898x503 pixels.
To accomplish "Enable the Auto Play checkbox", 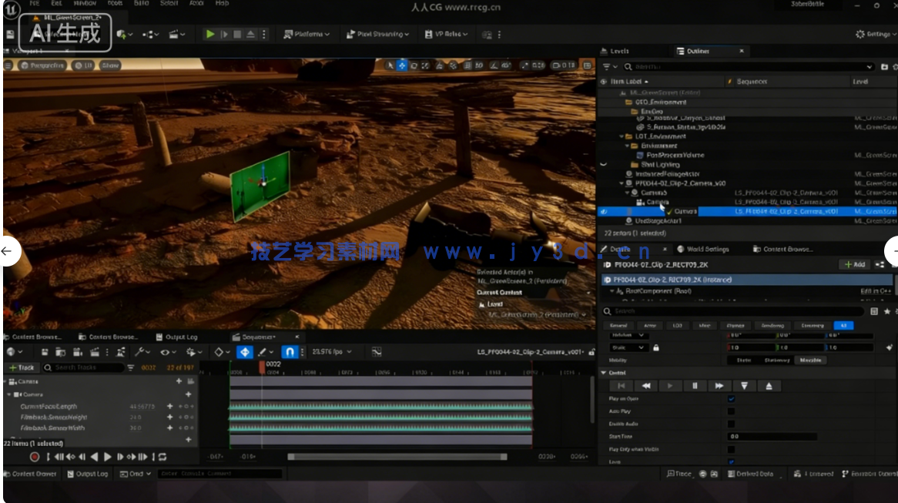I will 731,411.
